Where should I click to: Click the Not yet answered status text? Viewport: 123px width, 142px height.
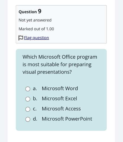tap(35, 20)
